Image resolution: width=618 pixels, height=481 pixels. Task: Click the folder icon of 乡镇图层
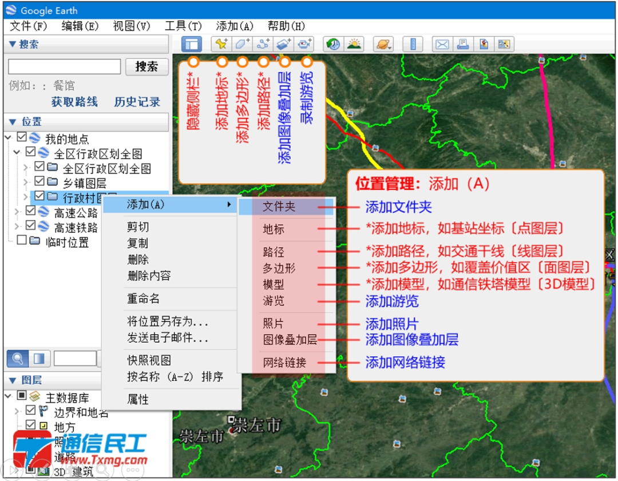(53, 182)
